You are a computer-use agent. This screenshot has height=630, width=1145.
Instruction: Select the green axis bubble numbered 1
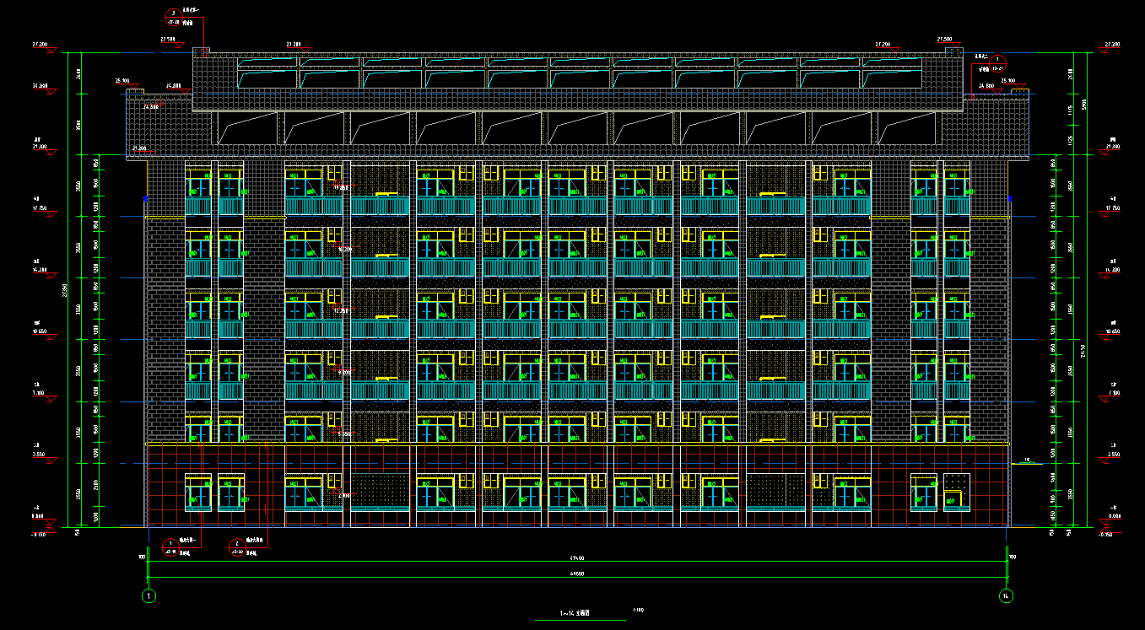(149, 596)
